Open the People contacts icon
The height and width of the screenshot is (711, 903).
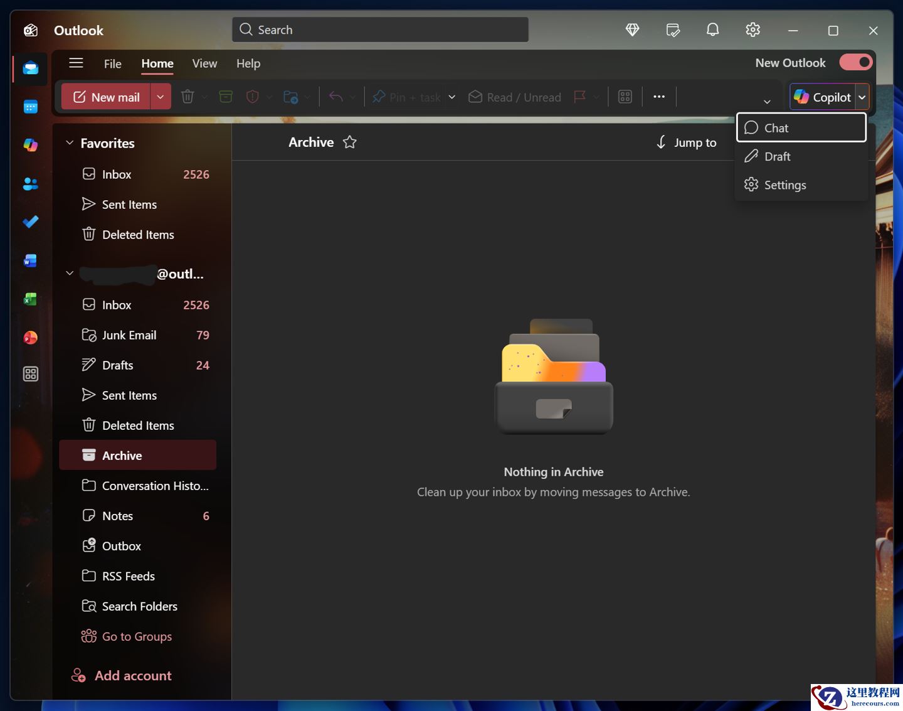[30, 184]
